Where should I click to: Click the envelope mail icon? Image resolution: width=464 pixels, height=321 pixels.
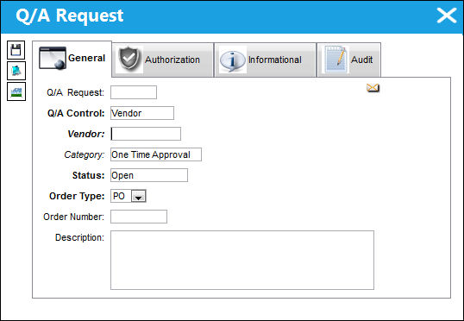point(373,88)
